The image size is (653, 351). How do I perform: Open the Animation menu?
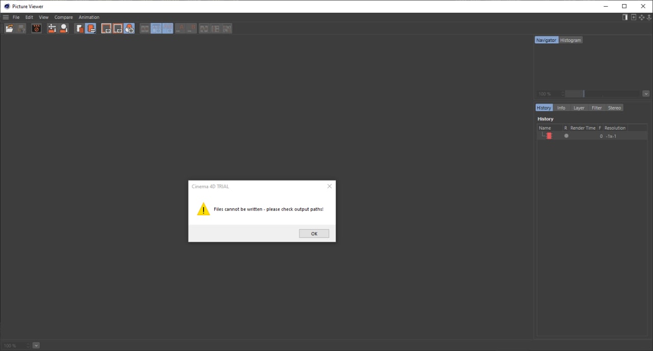click(89, 17)
